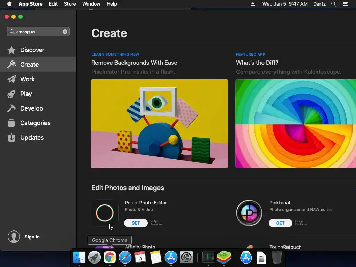
Task: Launch Launchpad from the Dock
Action: (x=95, y=257)
